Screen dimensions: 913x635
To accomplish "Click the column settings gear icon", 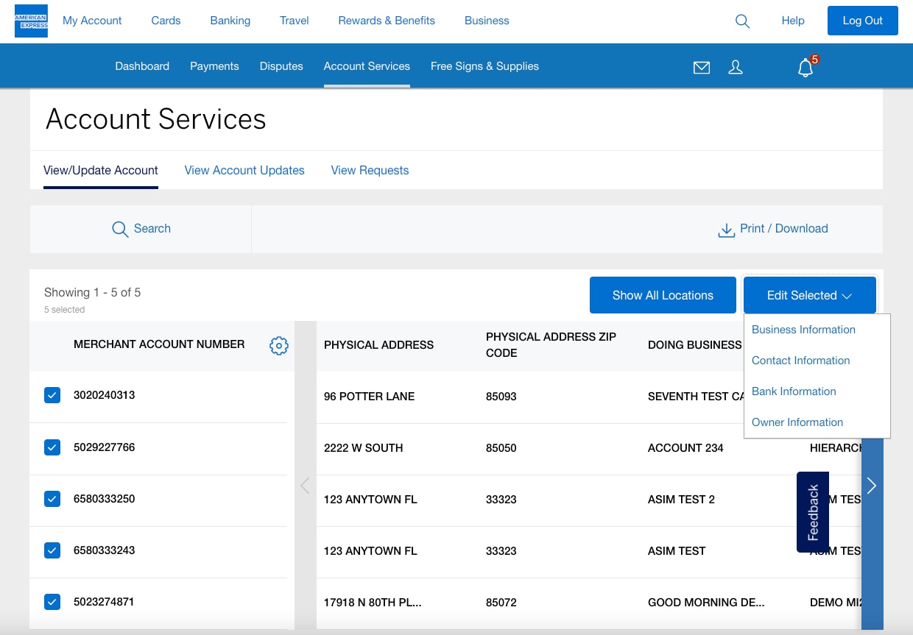I will pos(278,345).
